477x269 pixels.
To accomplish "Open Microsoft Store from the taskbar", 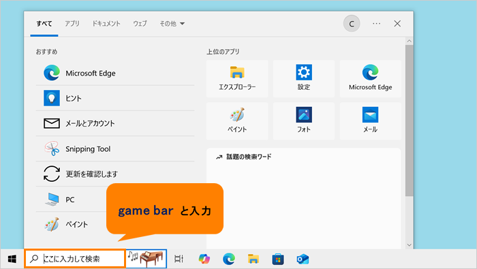I will [x=278, y=259].
